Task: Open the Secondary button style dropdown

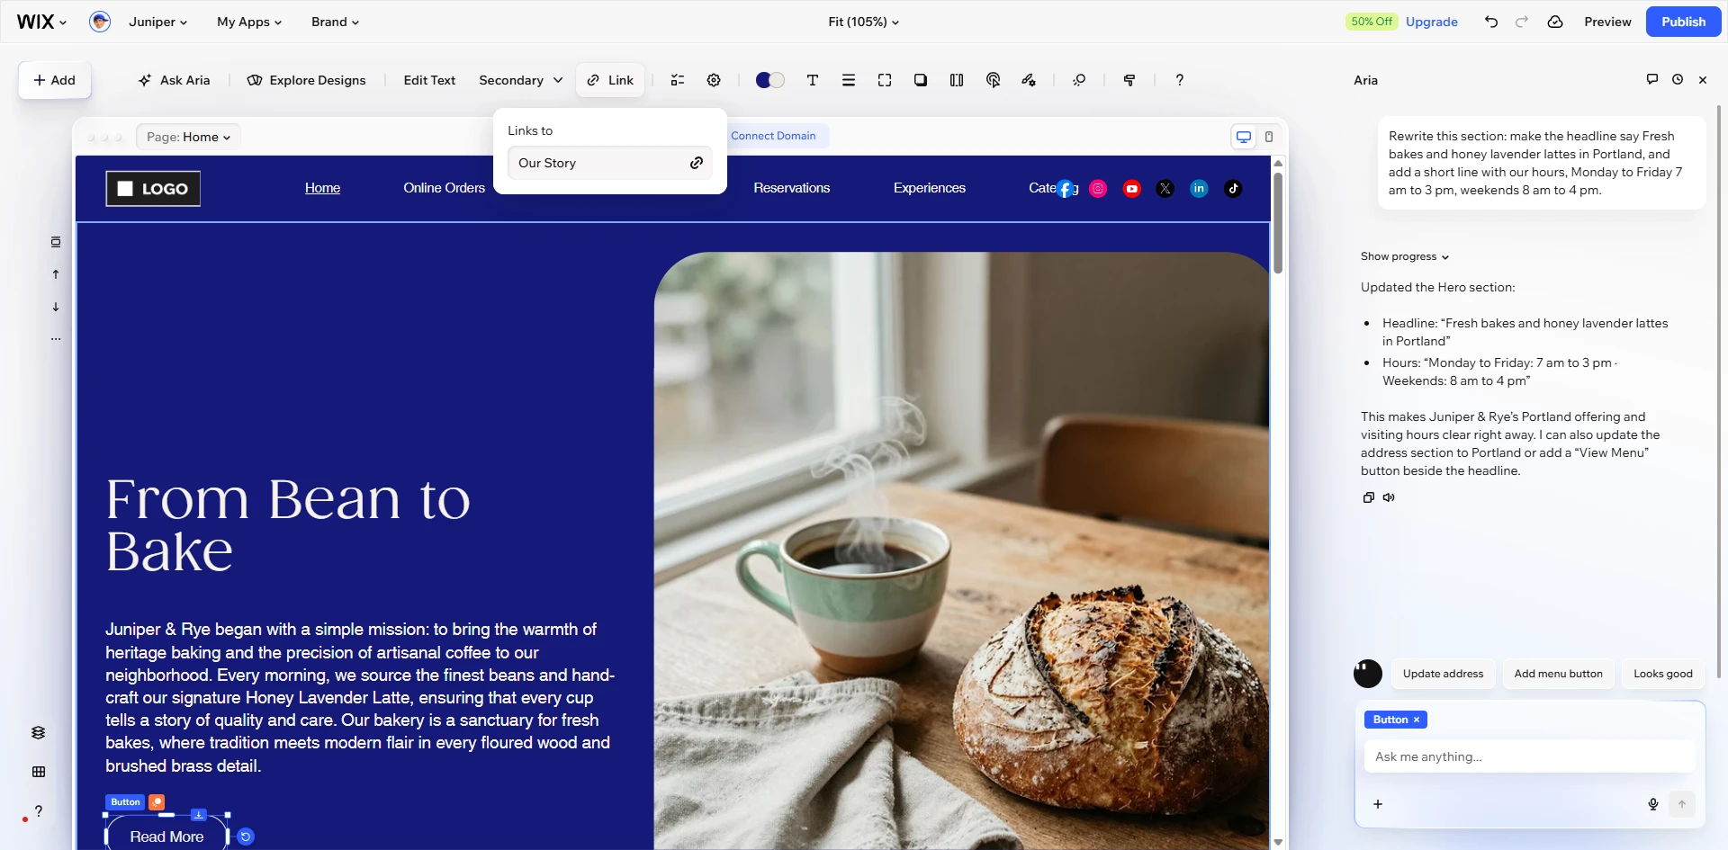Action: point(520,80)
